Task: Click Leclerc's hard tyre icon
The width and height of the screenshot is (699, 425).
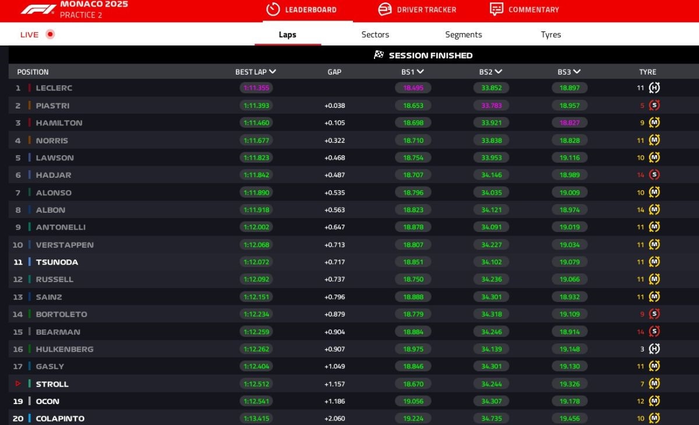Action: tap(654, 88)
